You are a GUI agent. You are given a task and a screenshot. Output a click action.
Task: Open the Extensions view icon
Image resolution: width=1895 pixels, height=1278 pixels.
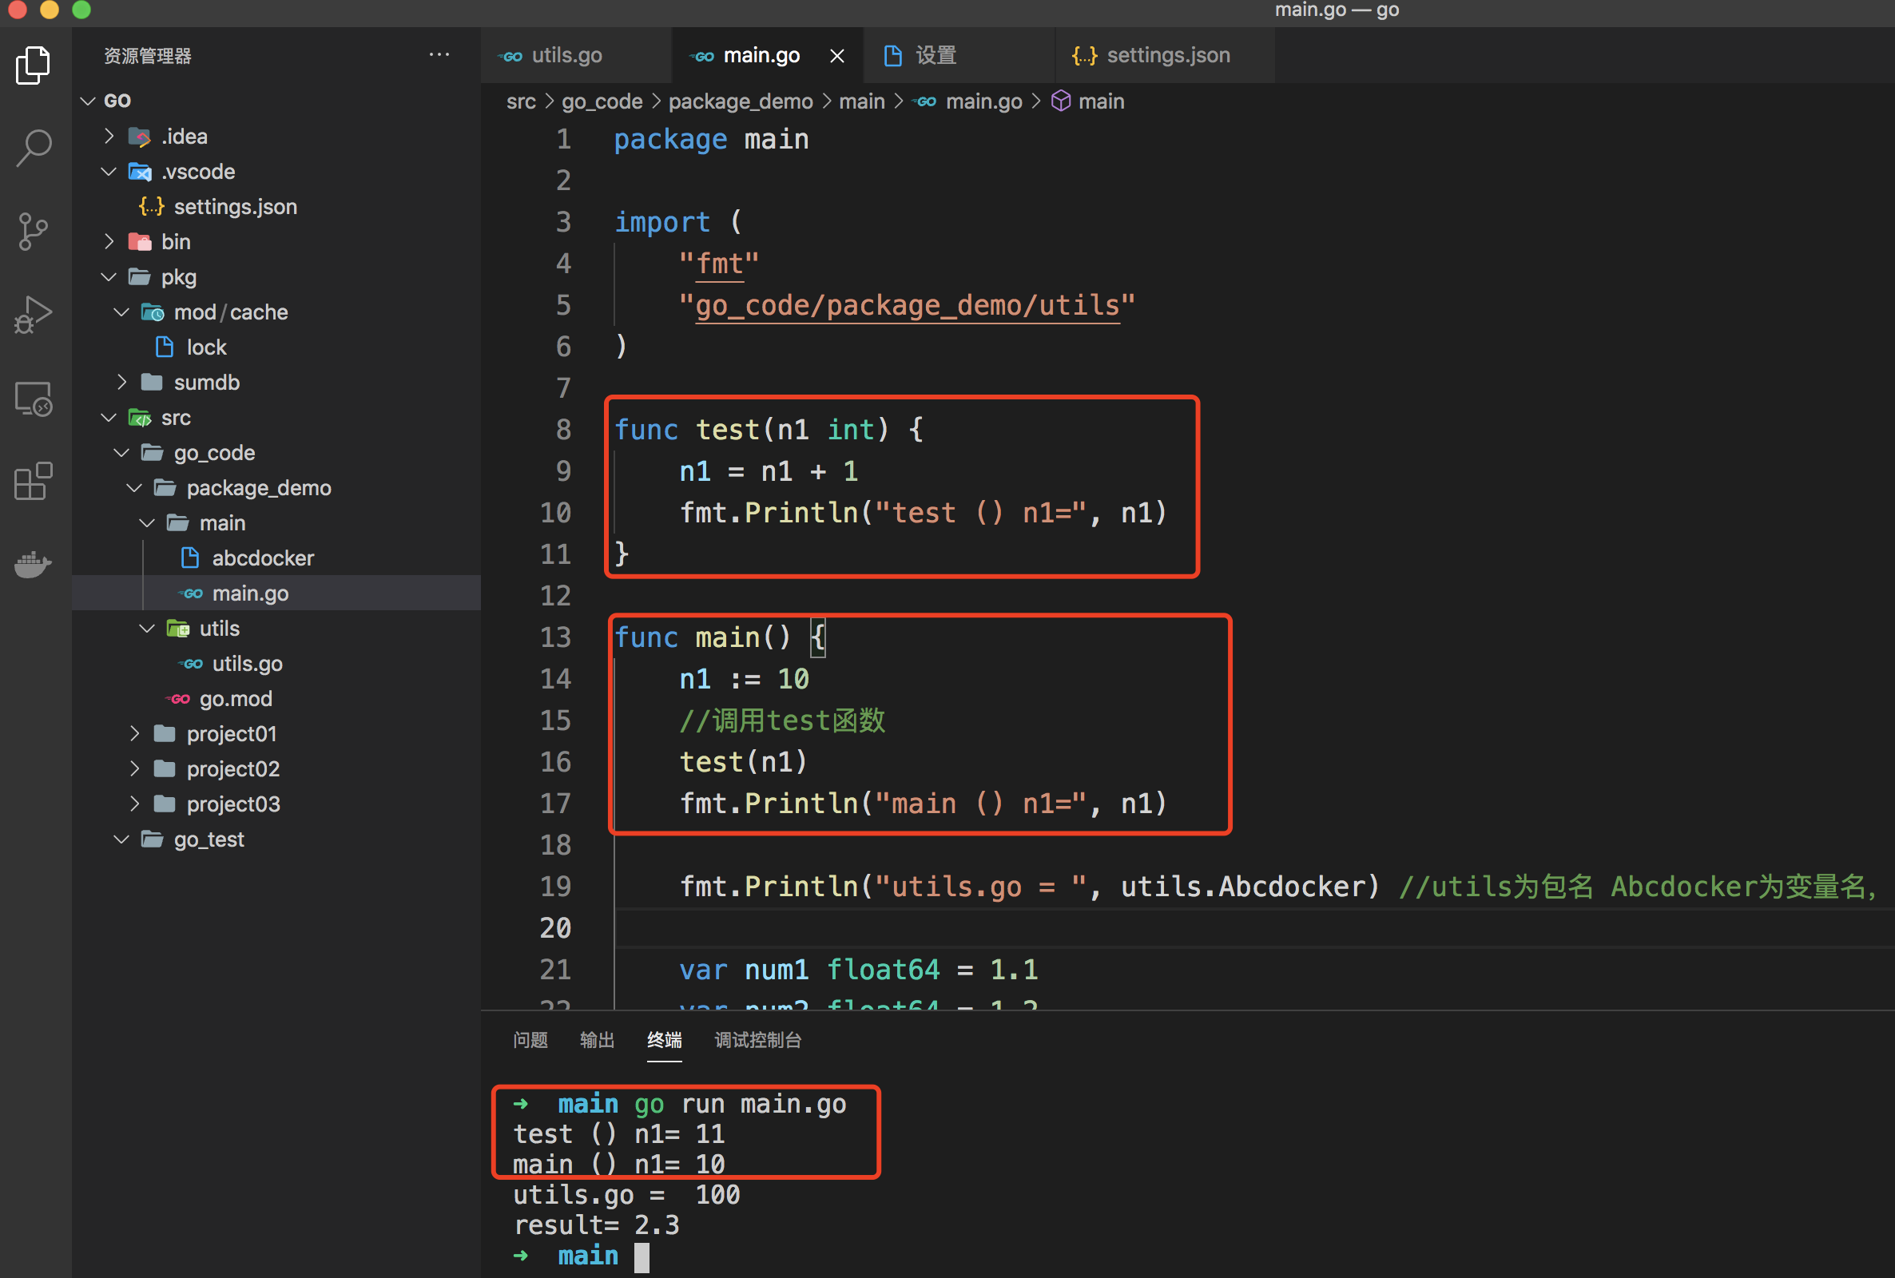click(33, 482)
